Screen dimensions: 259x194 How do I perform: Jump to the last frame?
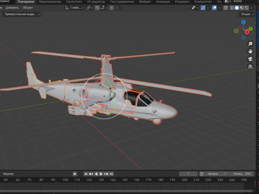111,174
